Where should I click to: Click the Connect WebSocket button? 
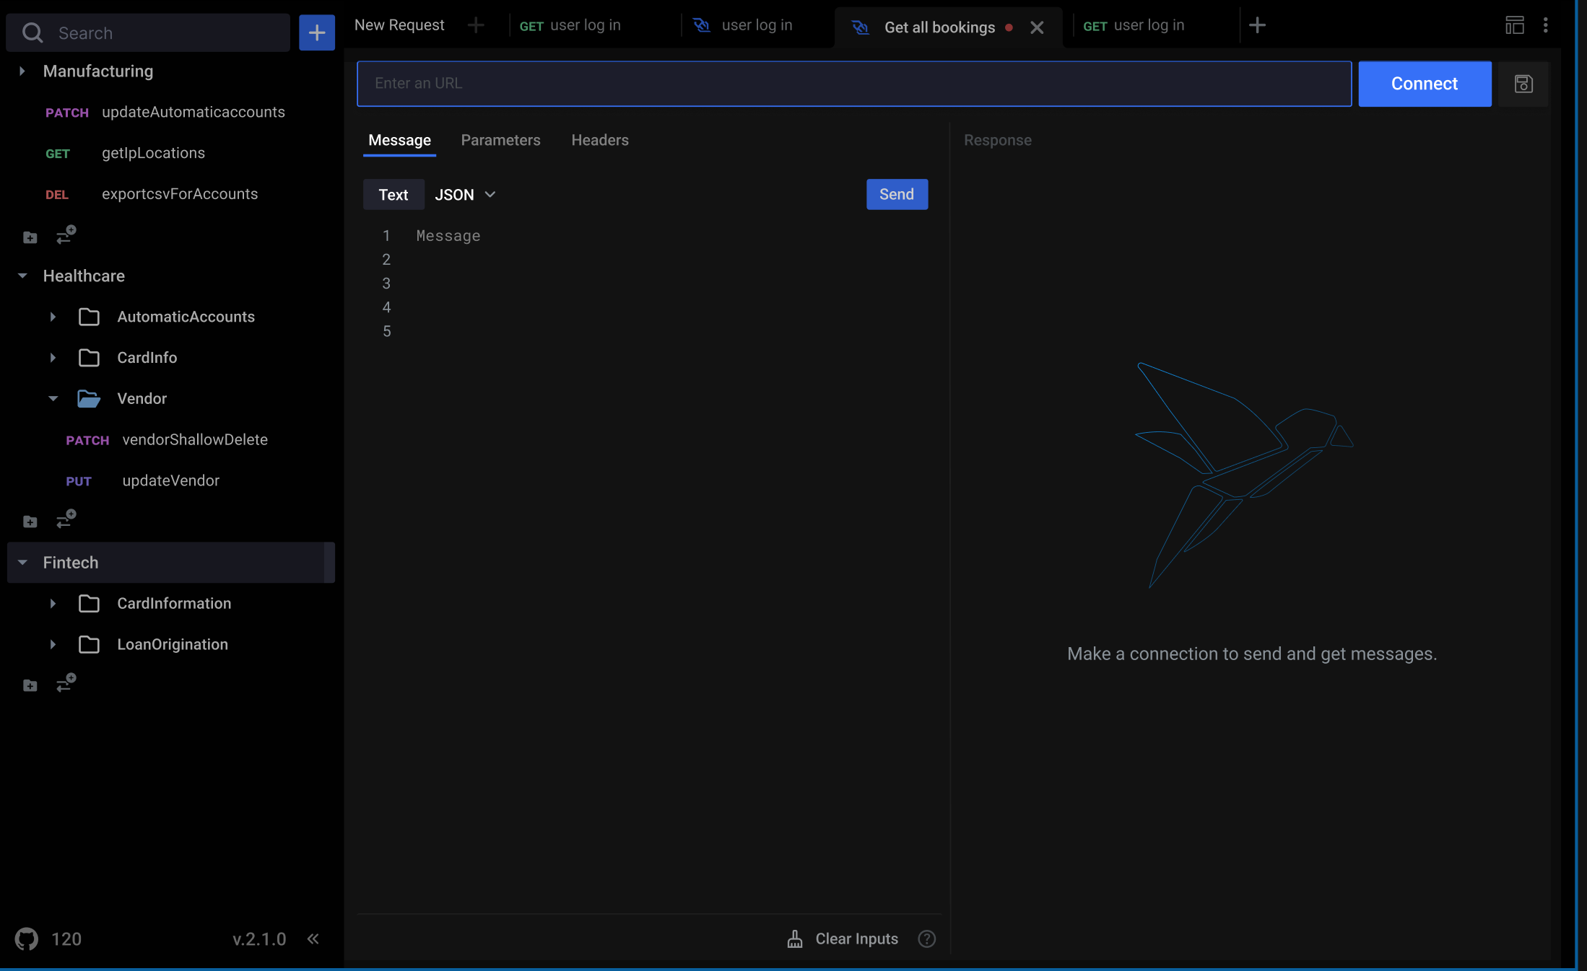(x=1426, y=83)
